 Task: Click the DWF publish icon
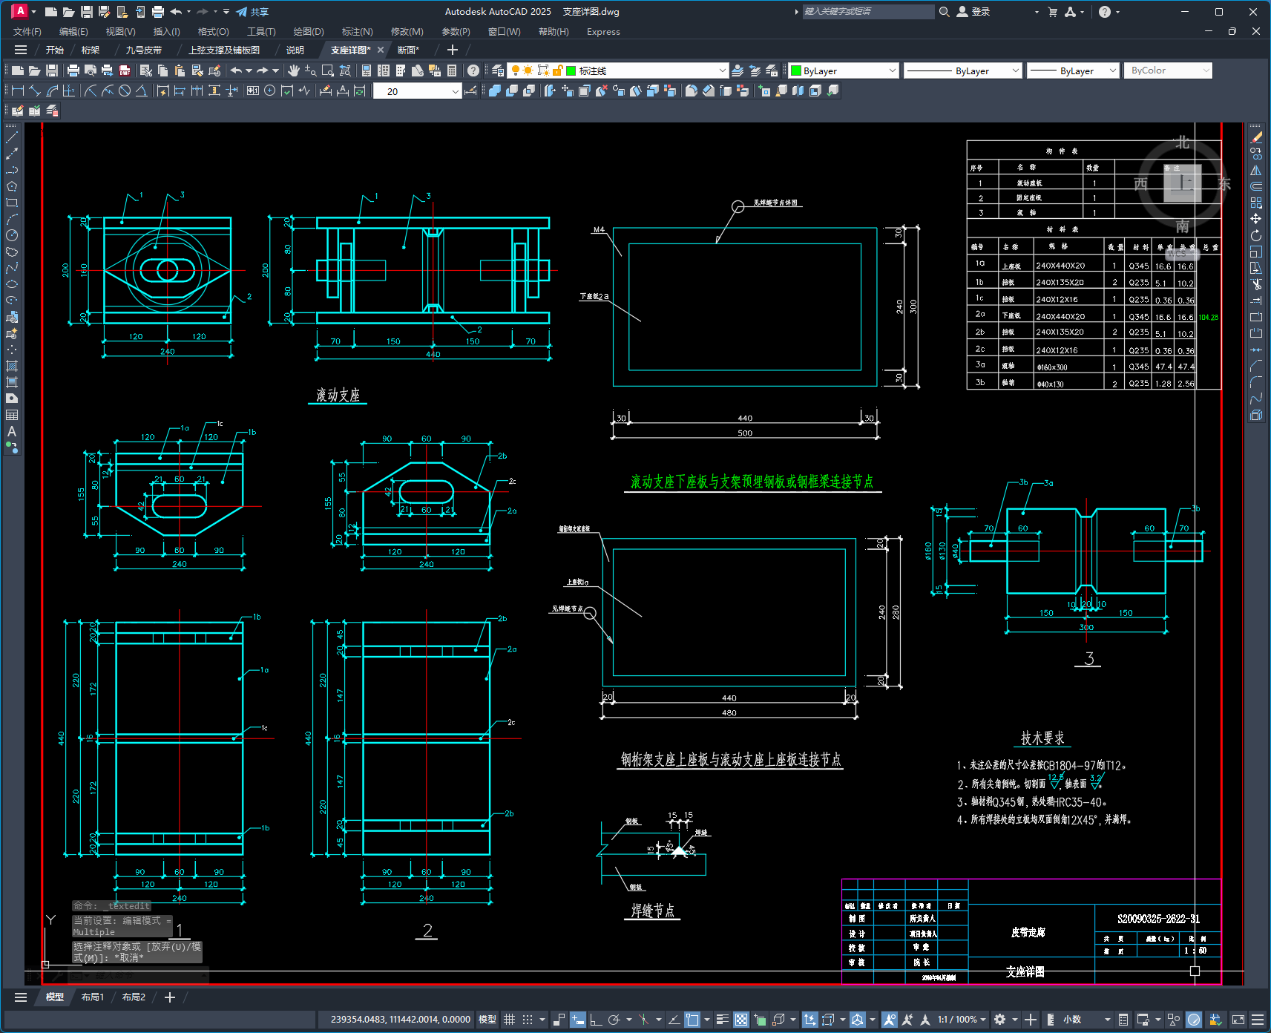[x=125, y=70]
